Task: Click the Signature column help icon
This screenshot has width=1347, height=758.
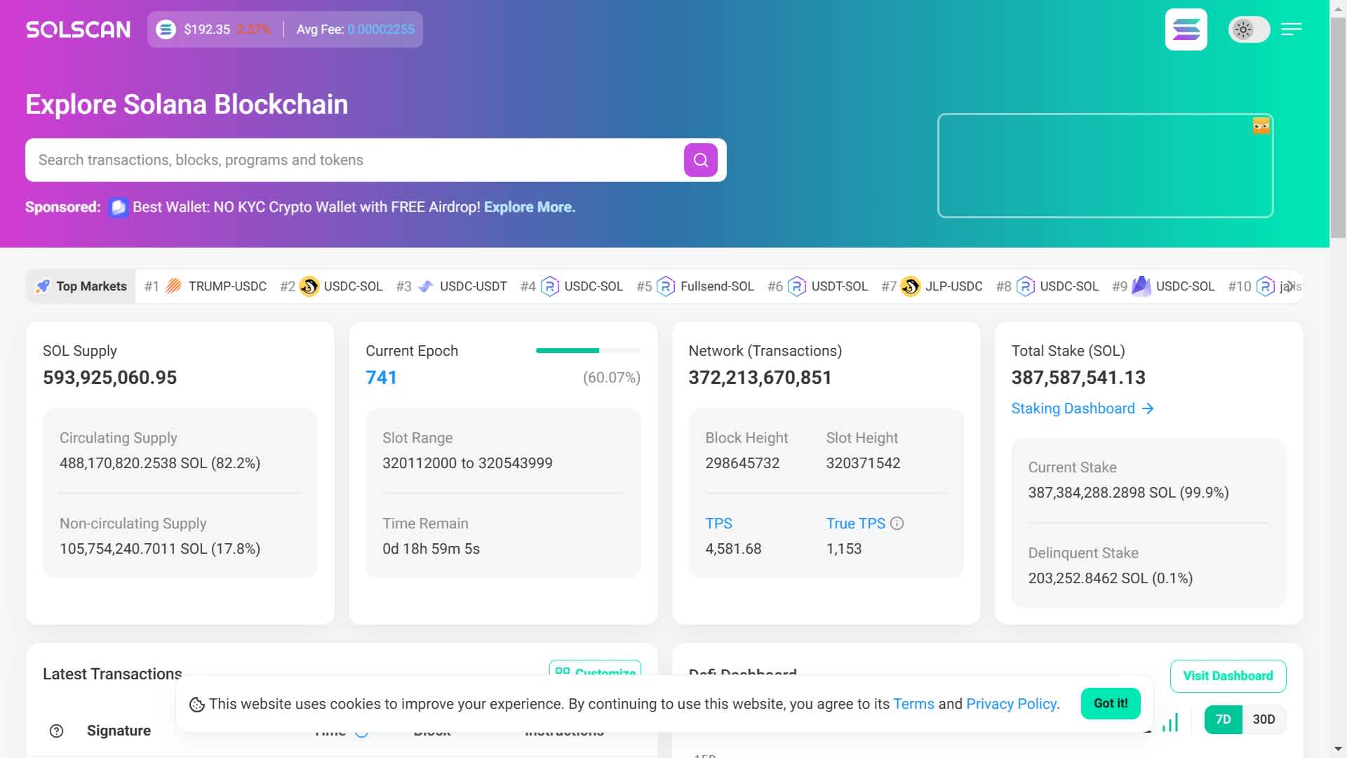Action: (x=57, y=731)
